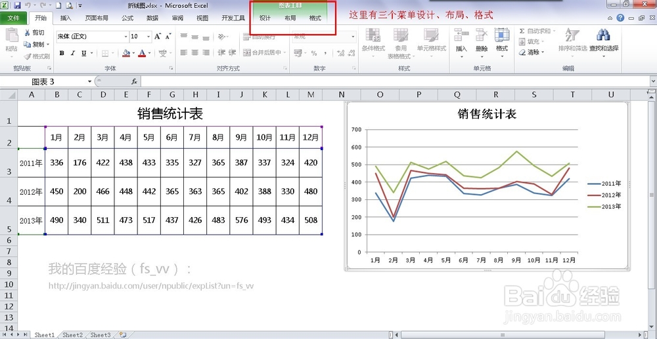The image size is (657, 339).
Task: Open the chart tools 布局 tab
Action: click(x=290, y=18)
